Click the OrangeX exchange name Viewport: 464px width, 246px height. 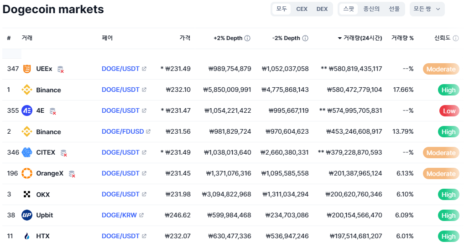[x=50, y=173]
